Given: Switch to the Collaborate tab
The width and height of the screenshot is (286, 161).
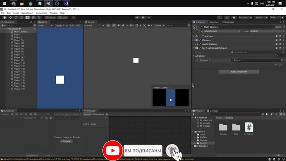Looking at the screenshot, I should (228, 22).
